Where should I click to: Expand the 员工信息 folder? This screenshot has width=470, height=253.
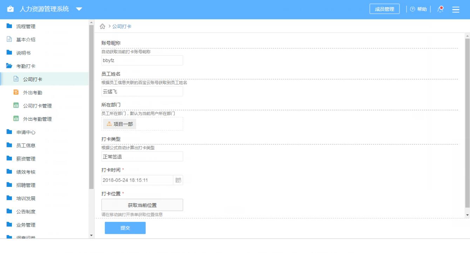point(44,146)
